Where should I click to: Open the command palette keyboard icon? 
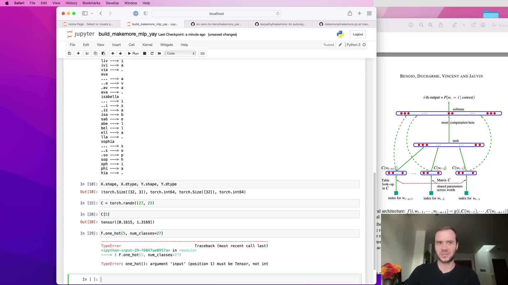coord(202,54)
